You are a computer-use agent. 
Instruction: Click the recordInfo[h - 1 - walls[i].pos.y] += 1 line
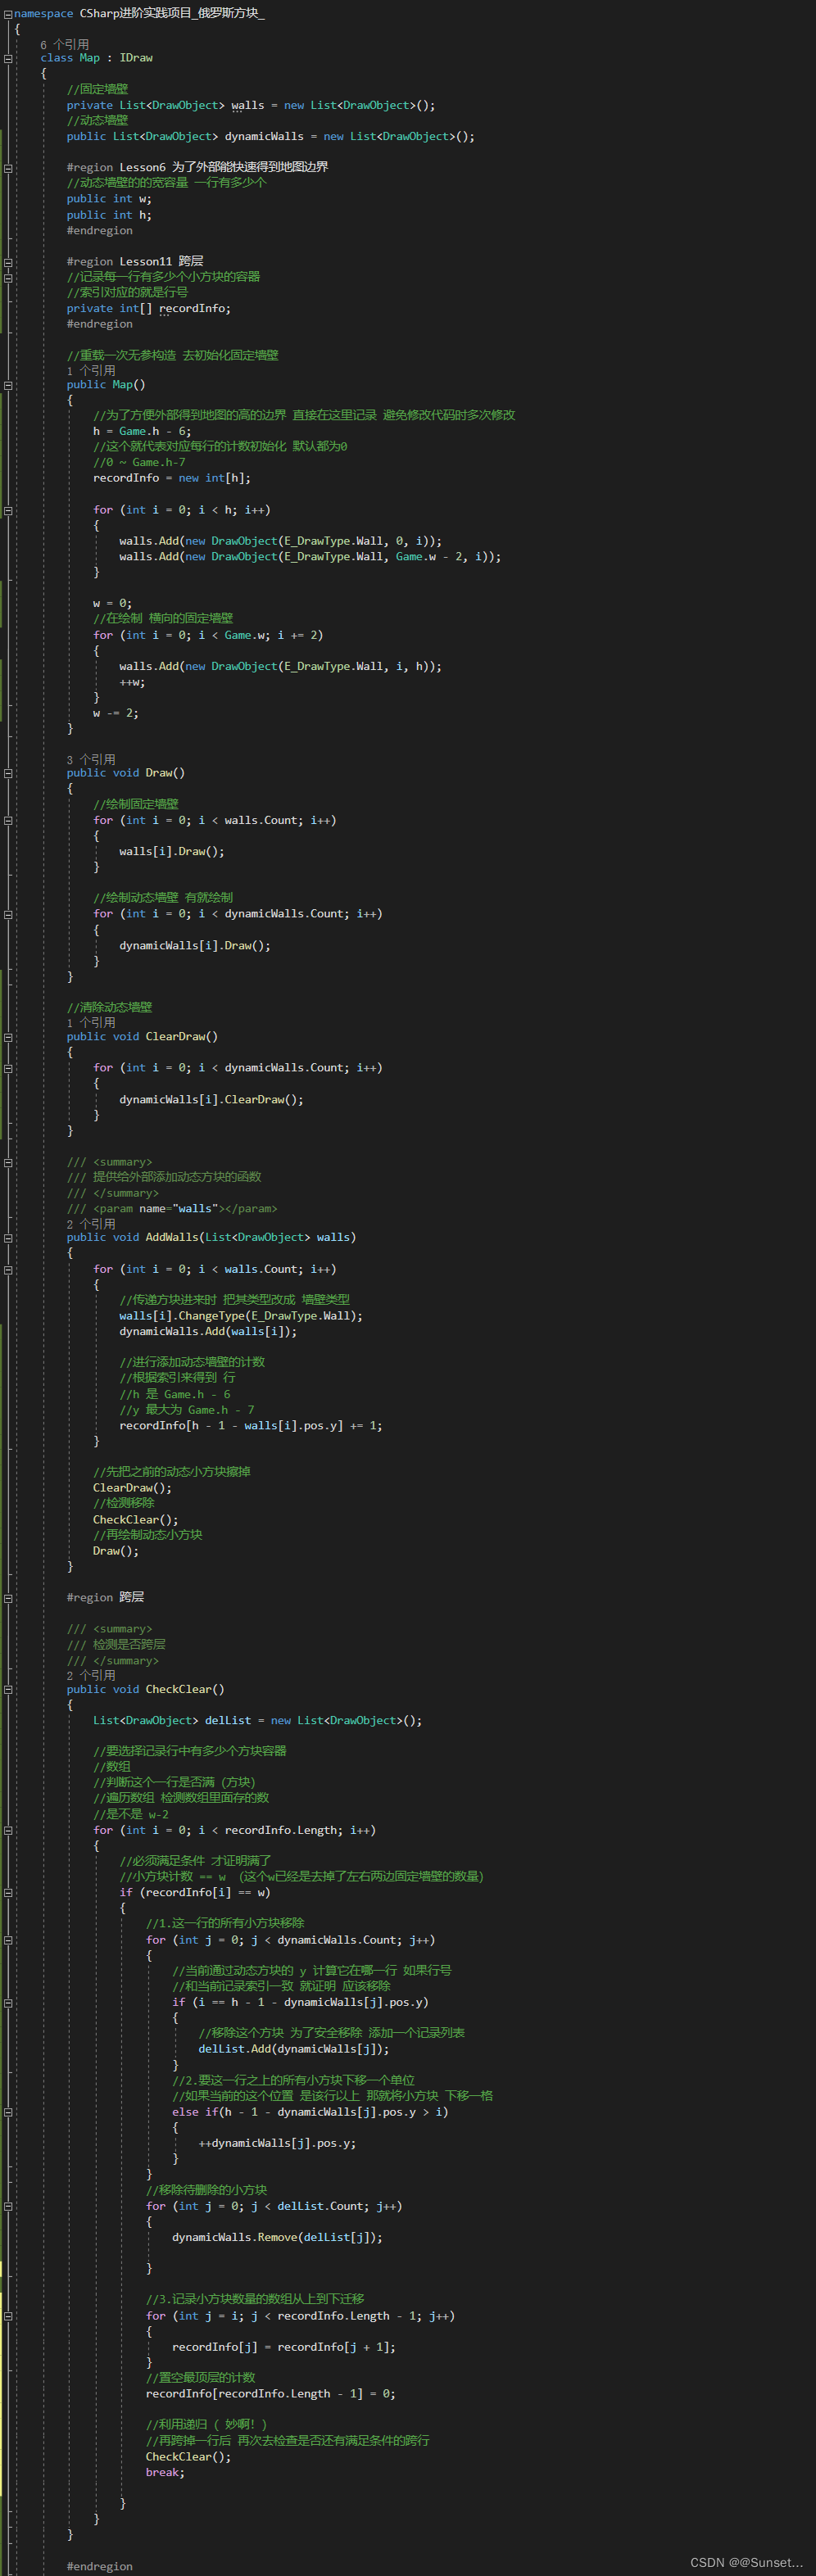(x=251, y=1426)
